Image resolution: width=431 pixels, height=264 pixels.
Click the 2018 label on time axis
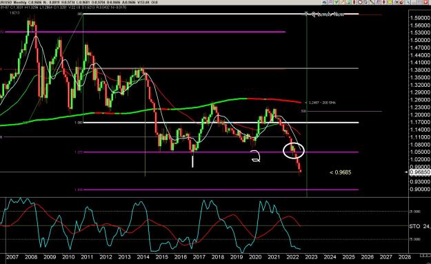pos(218,257)
